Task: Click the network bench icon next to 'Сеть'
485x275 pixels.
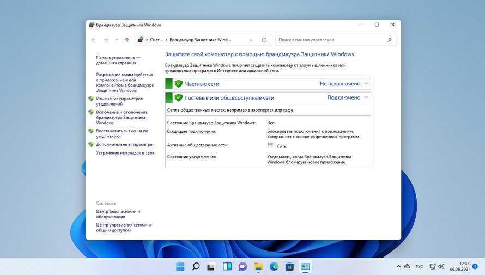Action: 270,145
